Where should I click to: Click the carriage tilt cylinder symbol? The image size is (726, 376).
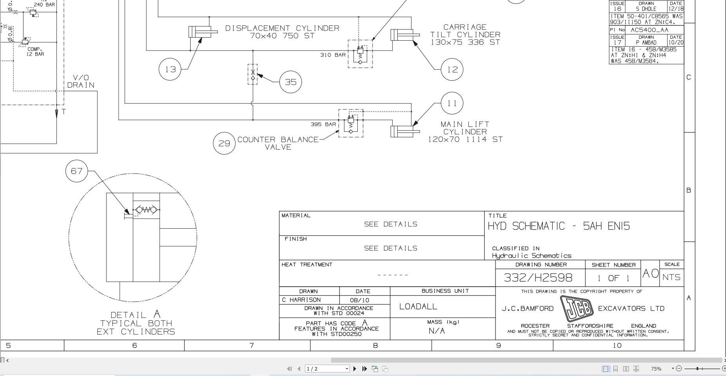[405, 35]
